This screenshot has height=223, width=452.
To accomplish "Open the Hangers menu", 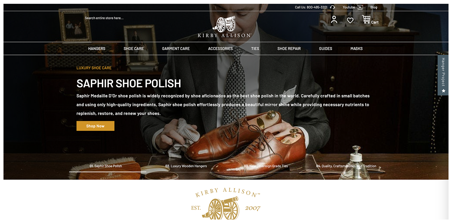I will click(x=97, y=49).
